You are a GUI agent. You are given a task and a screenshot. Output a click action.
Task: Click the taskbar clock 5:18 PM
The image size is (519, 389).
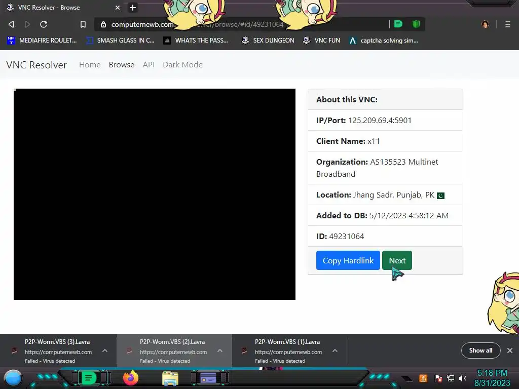492,373
